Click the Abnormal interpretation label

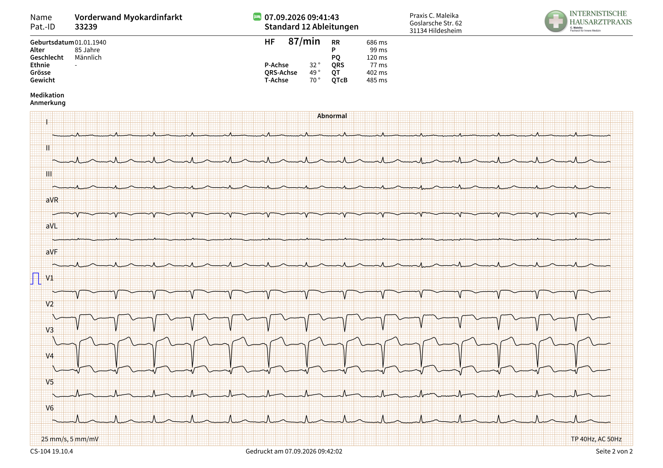[332, 116]
